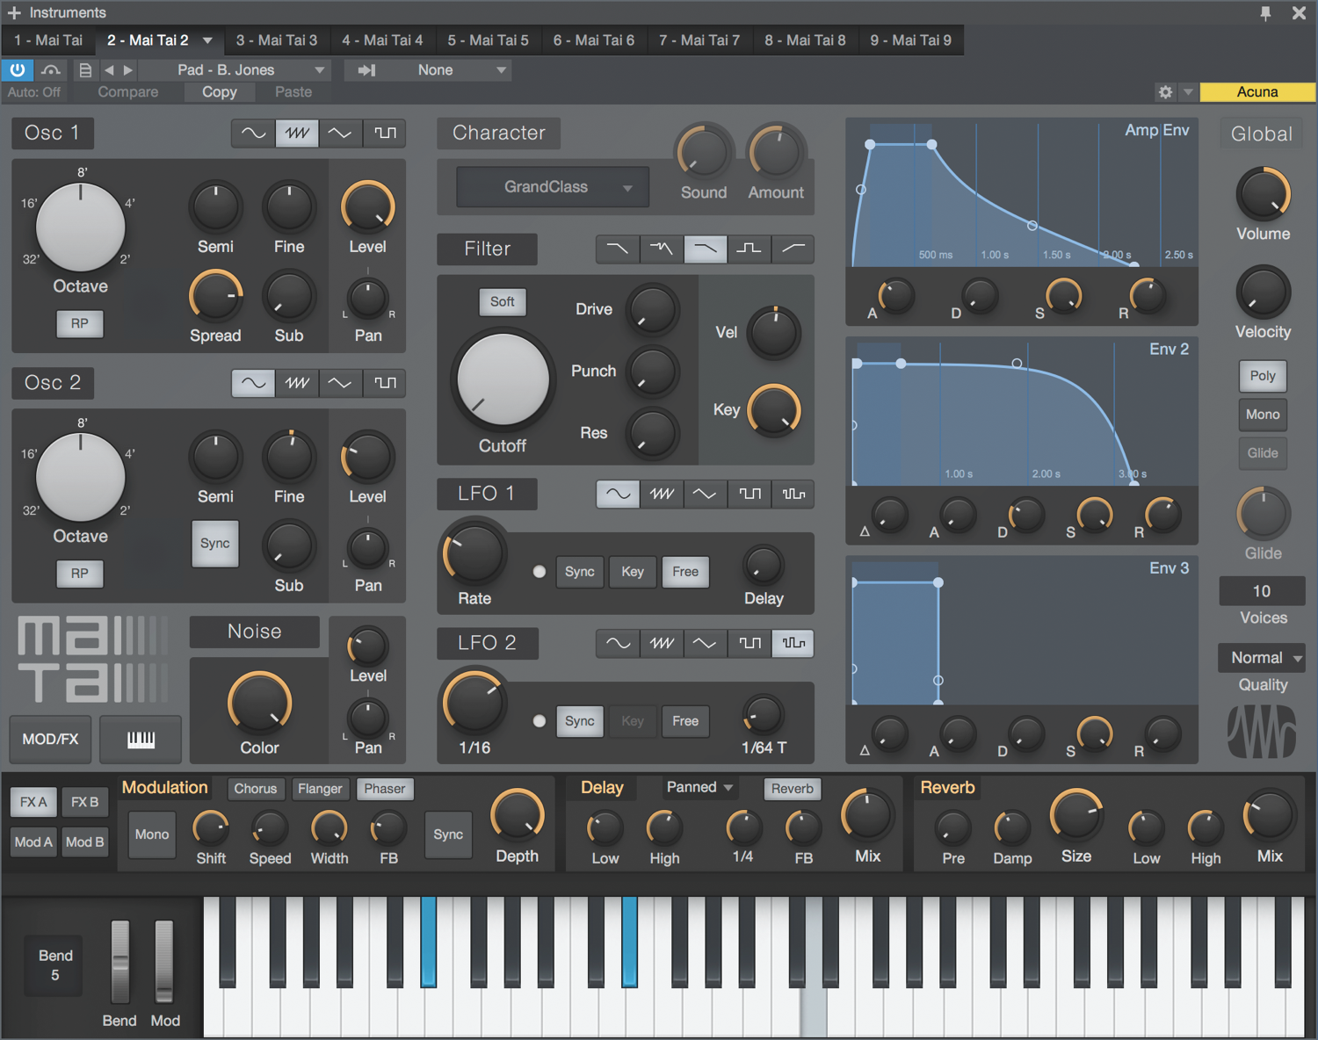Select square waveform for Osc 1
Viewport: 1318px width, 1040px height.
[384, 134]
